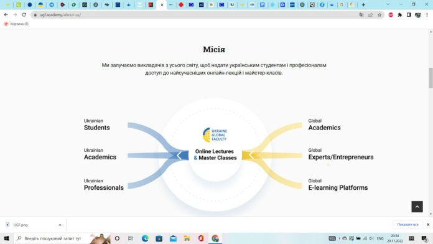Click the Online Lectures & Master Classes text

click(215, 155)
